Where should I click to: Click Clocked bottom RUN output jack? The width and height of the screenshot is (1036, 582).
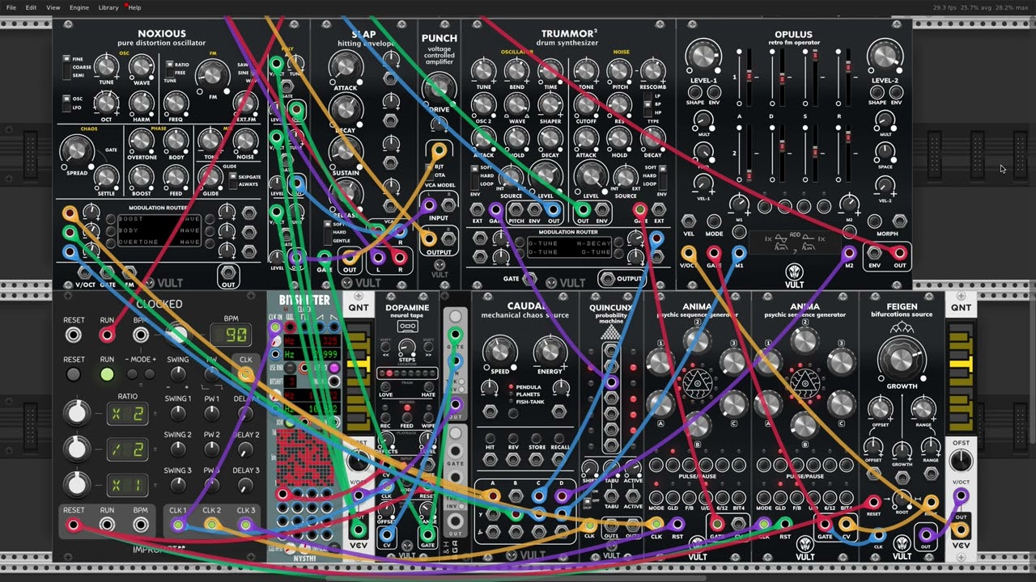107,525
